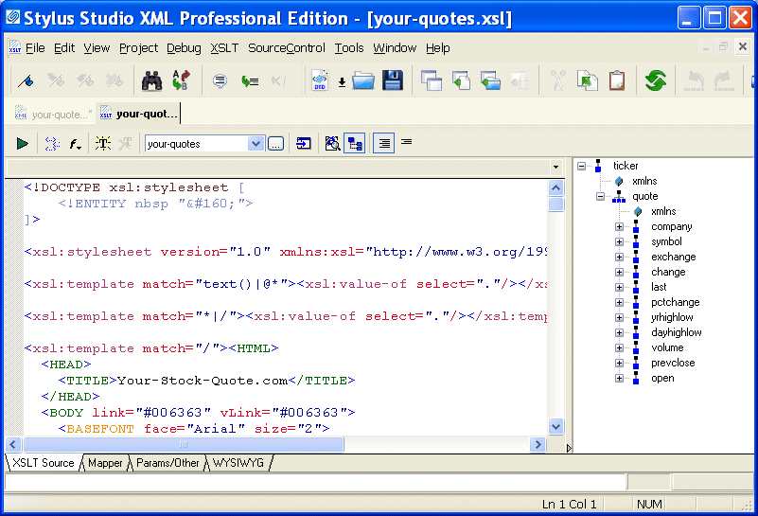Click the replace A-B icon
The width and height of the screenshot is (758, 516).
tap(181, 80)
